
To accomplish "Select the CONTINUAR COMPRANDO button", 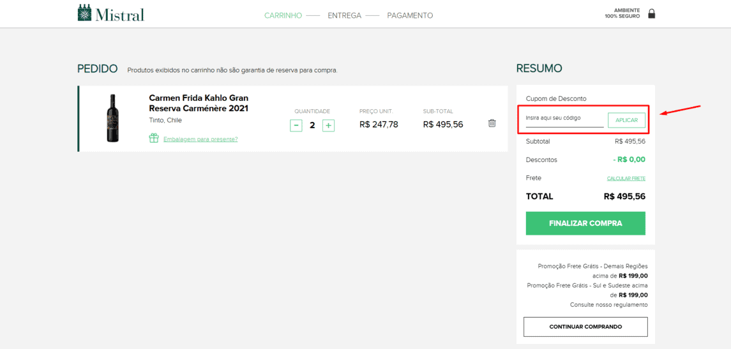I will click(585, 327).
